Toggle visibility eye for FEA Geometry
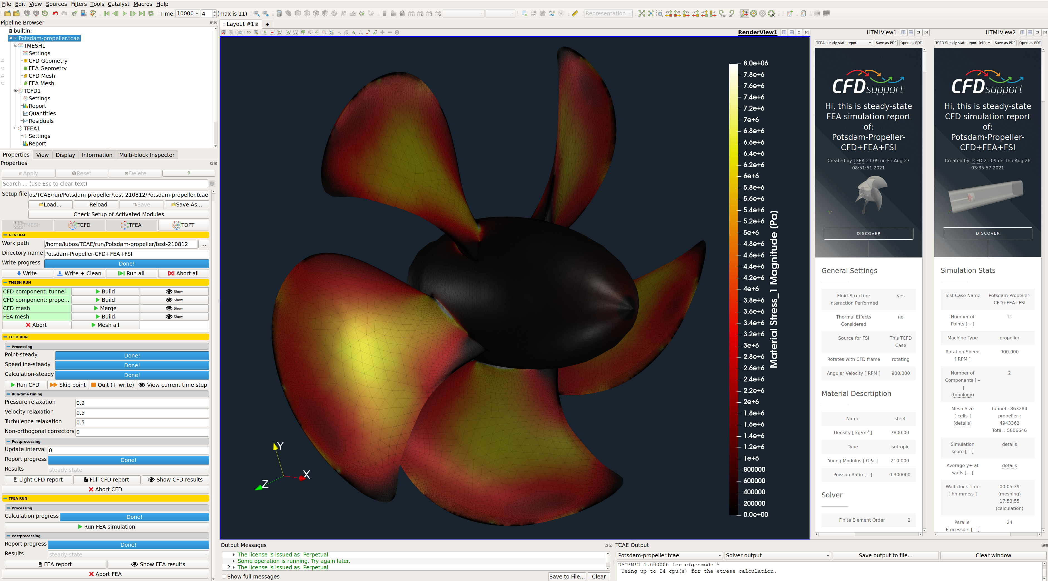 [3, 68]
